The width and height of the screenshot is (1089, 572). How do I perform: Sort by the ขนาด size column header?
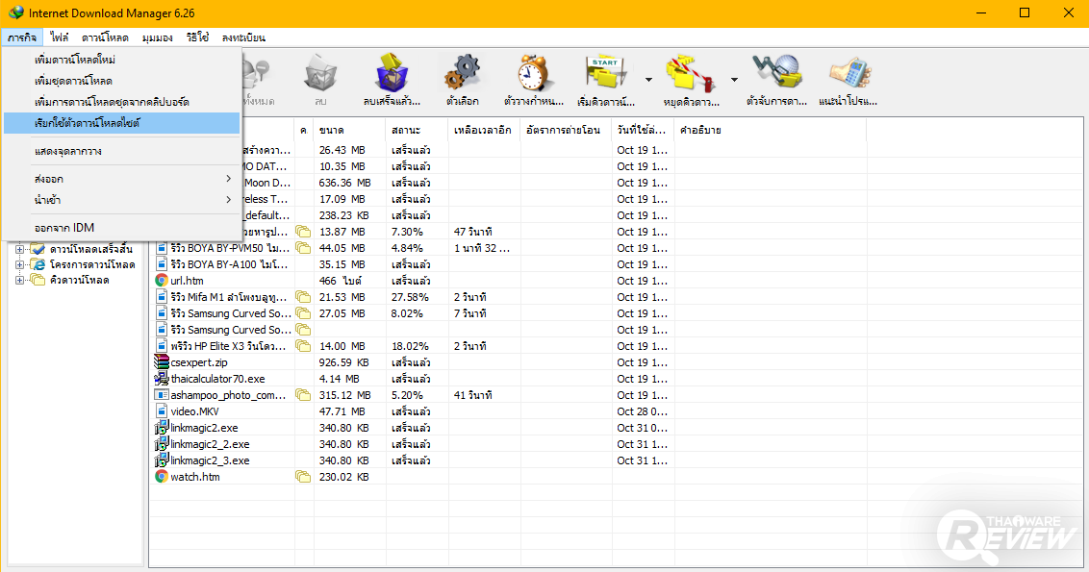(349, 130)
